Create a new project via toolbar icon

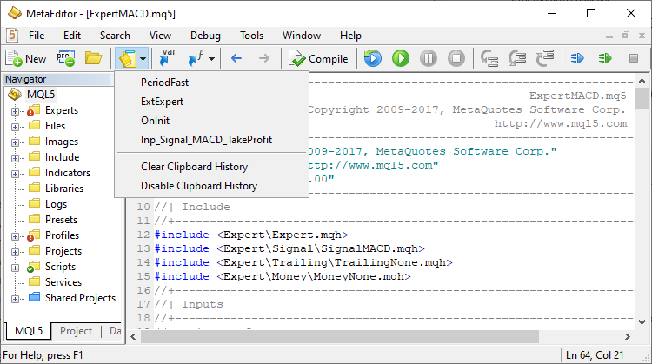tap(66, 58)
